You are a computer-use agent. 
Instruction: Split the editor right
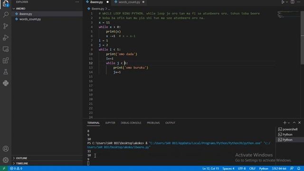coord(293,2)
